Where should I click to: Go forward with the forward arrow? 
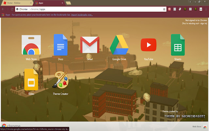pos(8,9)
